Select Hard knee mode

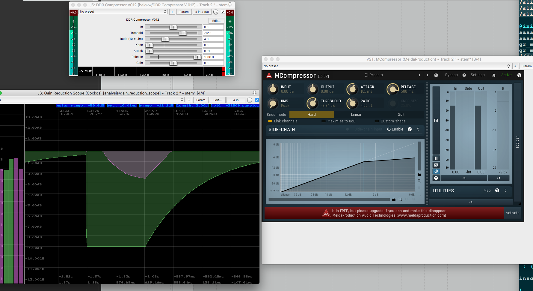312,115
